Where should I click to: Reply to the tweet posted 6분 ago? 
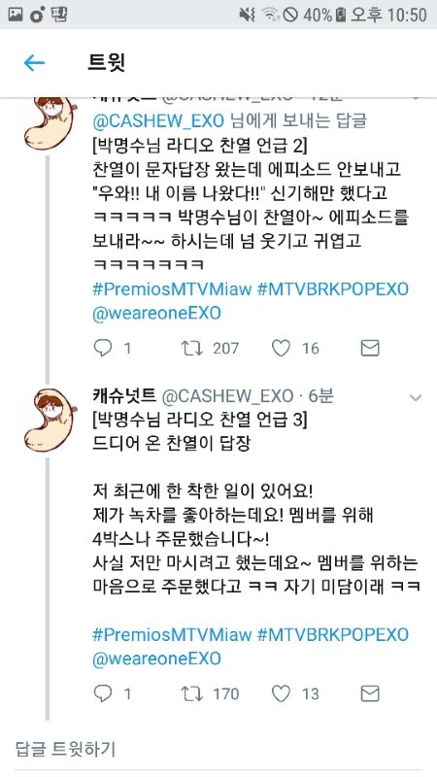coord(103,693)
